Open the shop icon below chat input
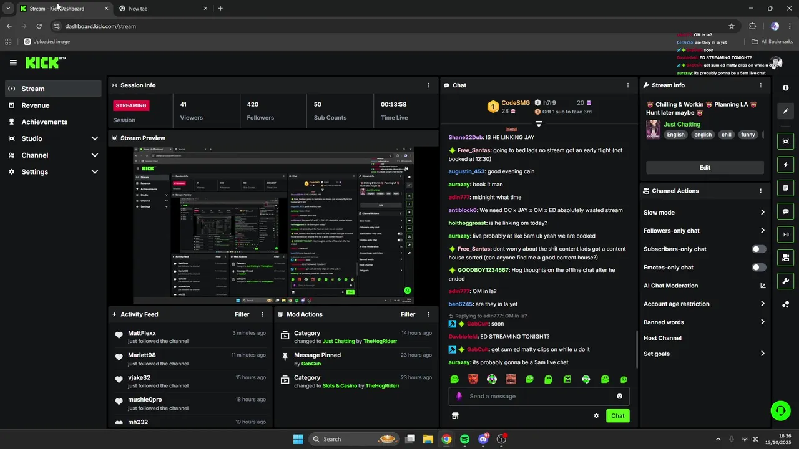The width and height of the screenshot is (799, 449). pyautogui.click(x=455, y=416)
